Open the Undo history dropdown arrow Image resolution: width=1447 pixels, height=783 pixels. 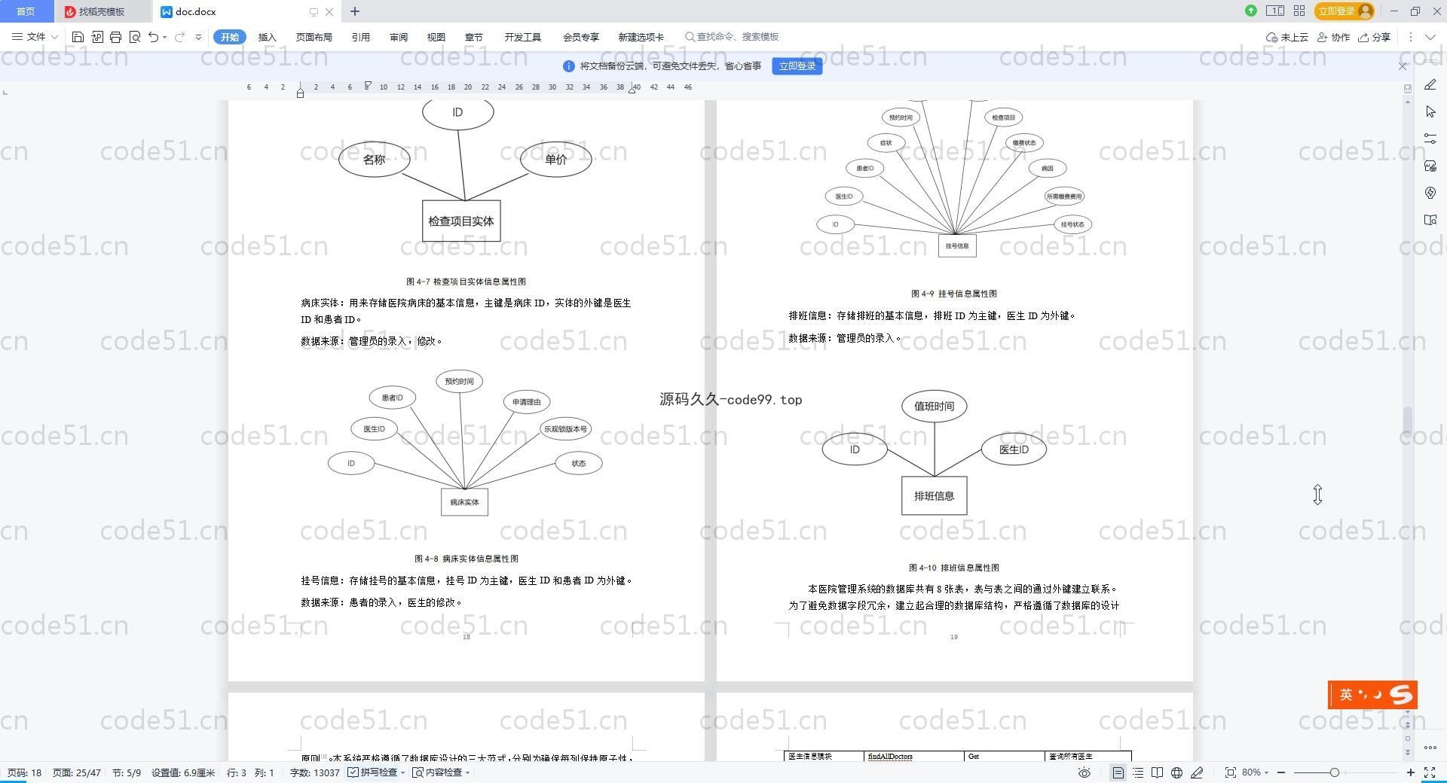coord(164,37)
